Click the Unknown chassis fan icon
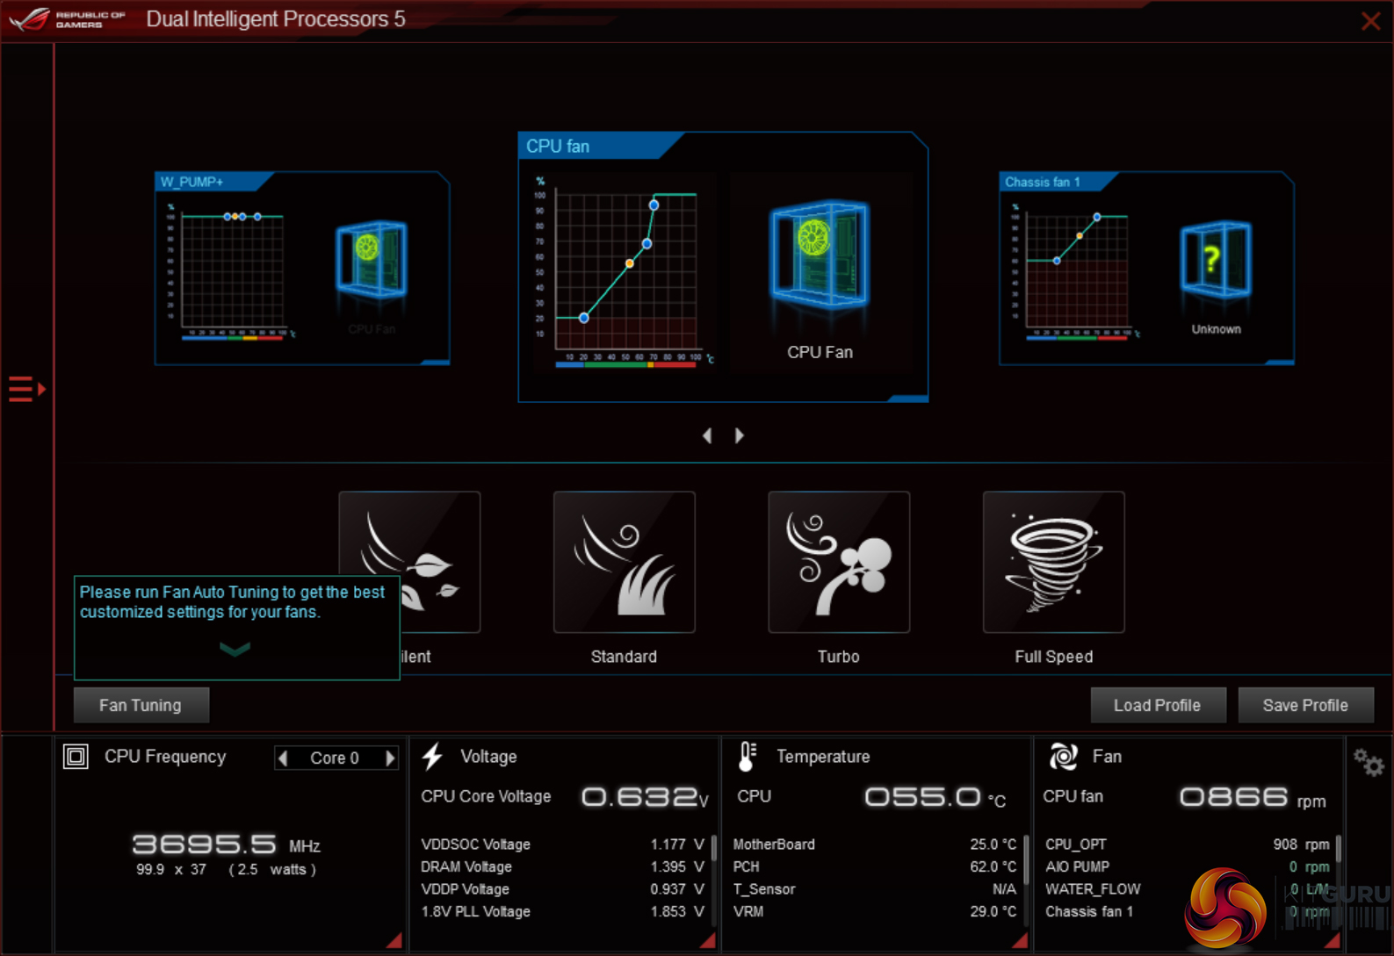The height and width of the screenshot is (956, 1394). [1216, 259]
